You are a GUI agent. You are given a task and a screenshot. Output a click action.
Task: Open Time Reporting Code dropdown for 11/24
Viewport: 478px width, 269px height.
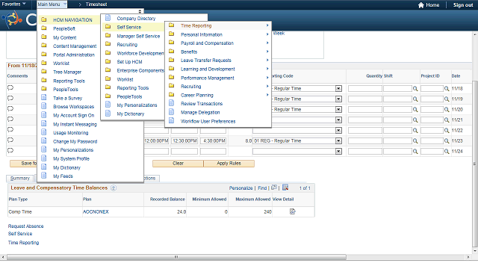point(338,151)
